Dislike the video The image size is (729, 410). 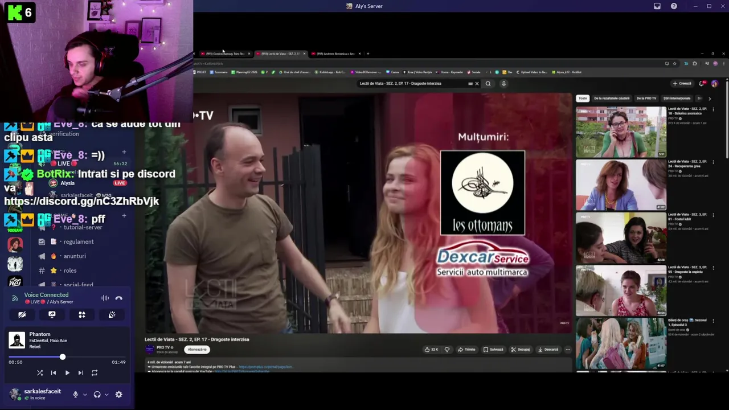[447, 350]
